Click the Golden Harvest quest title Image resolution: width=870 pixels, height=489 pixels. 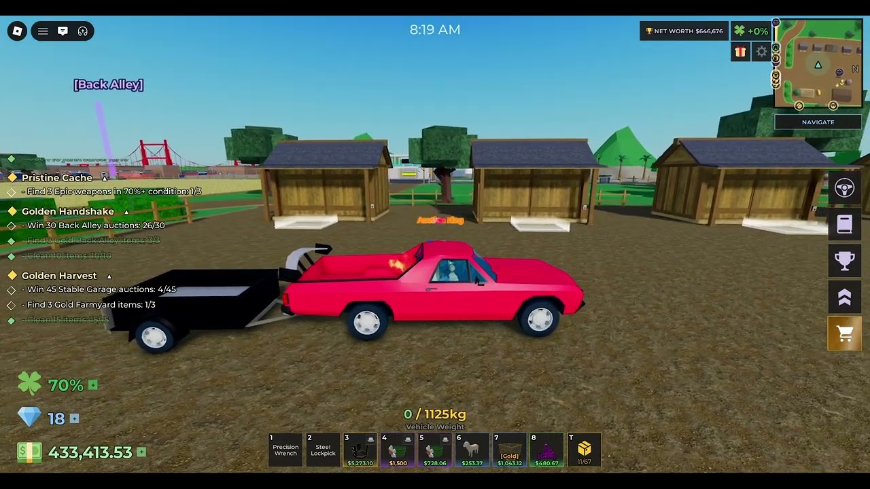tap(59, 276)
